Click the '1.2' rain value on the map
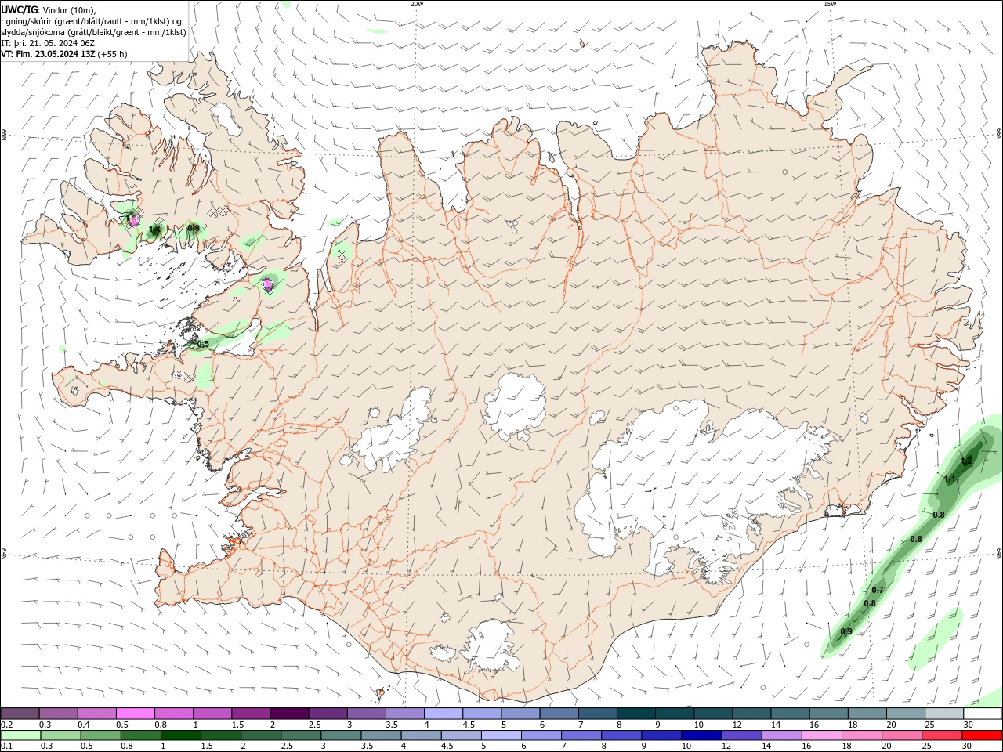 [x=966, y=461]
